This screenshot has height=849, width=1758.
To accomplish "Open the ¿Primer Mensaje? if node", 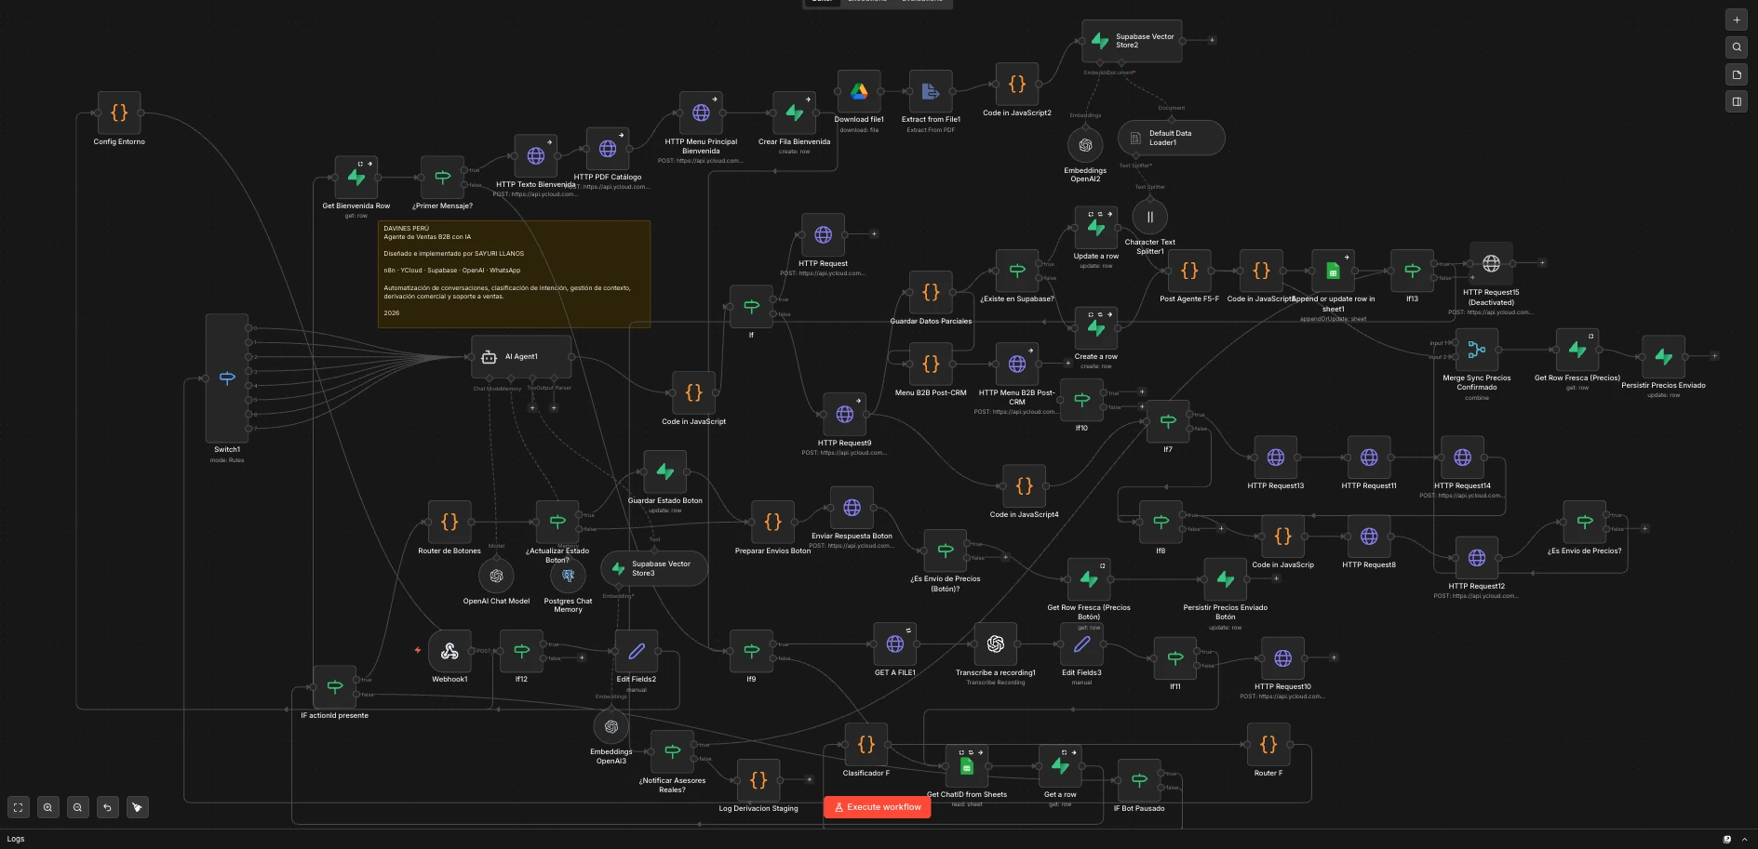I will click(443, 177).
